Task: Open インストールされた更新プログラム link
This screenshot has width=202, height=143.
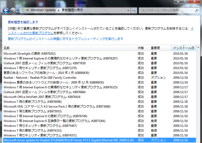Action: point(31,33)
